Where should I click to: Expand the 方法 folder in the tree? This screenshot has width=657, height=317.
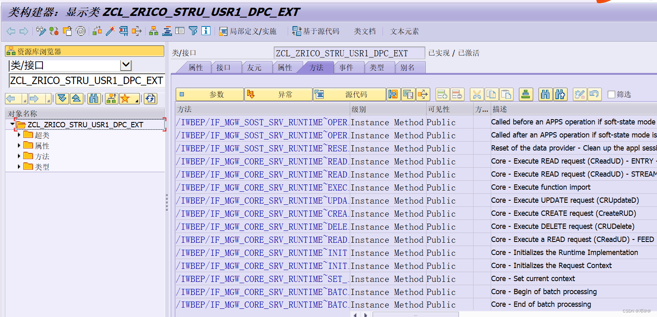tap(19, 156)
